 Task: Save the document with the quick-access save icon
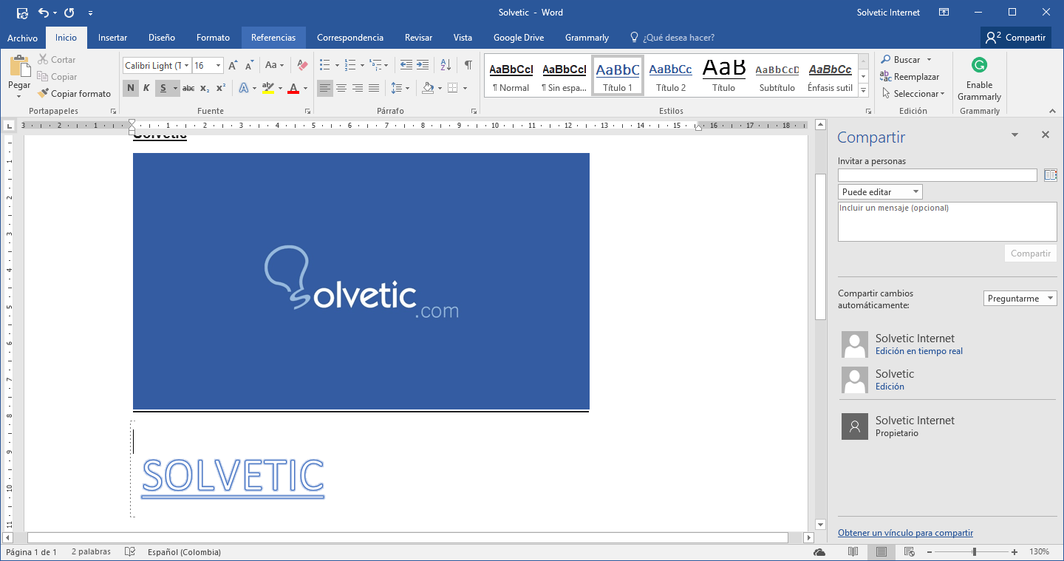(x=22, y=13)
